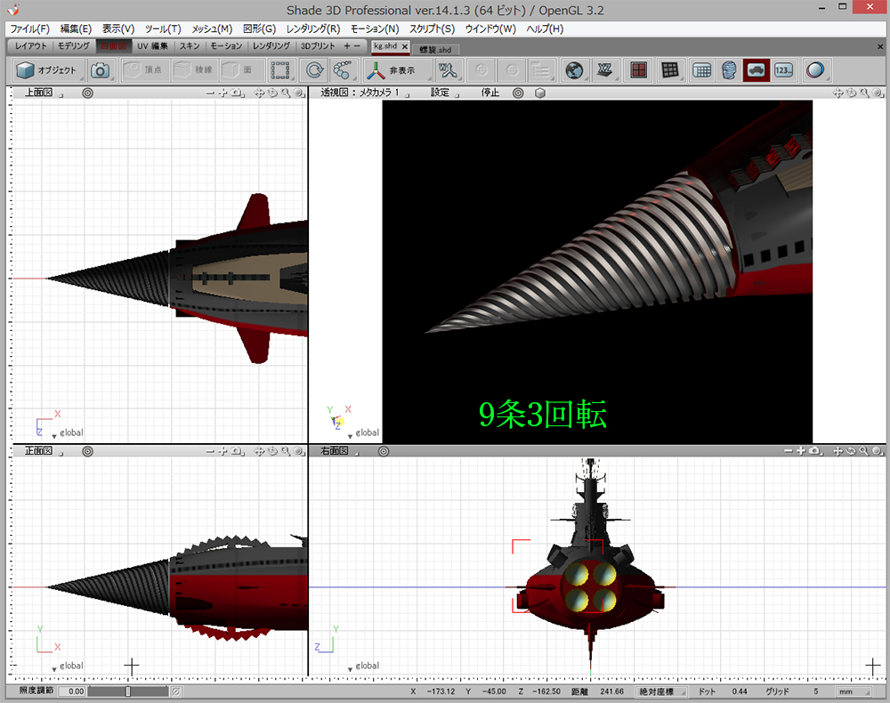
Task: Click the black perspective grid icon
Action: pyautogui.click(x=670, y=70)
